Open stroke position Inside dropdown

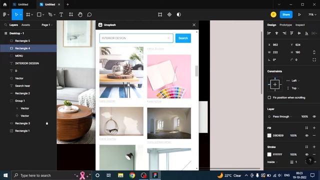(272, 162)
